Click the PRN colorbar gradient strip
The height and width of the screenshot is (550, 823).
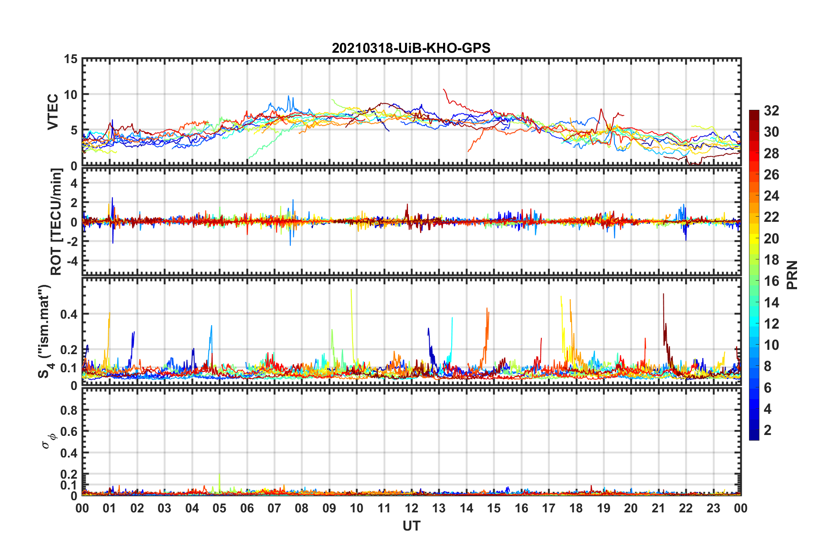point(754,275)
